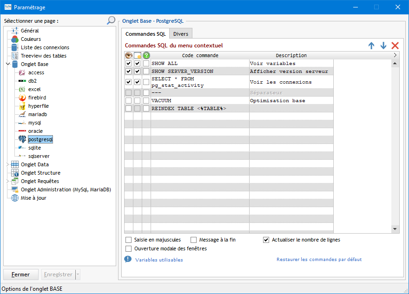Image resolution: width=409 pixels, height=294 pixels.
Task: Close the Paramétrage window
Action: pos(397,7)
